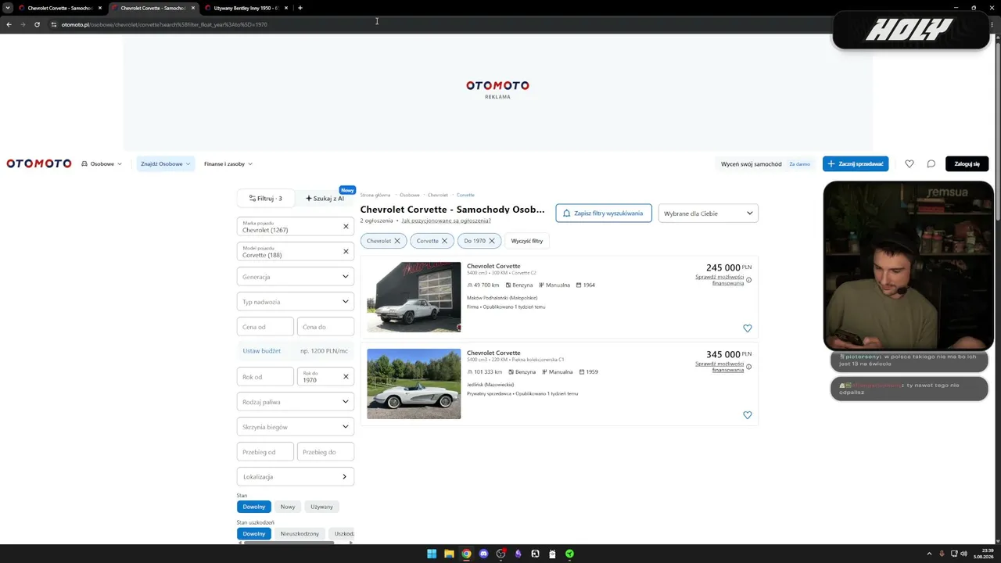Switch to the first Chevrolet Corvette browser tab
Viewport: 1001px width, 563px height.
click(x=60, y=8)
